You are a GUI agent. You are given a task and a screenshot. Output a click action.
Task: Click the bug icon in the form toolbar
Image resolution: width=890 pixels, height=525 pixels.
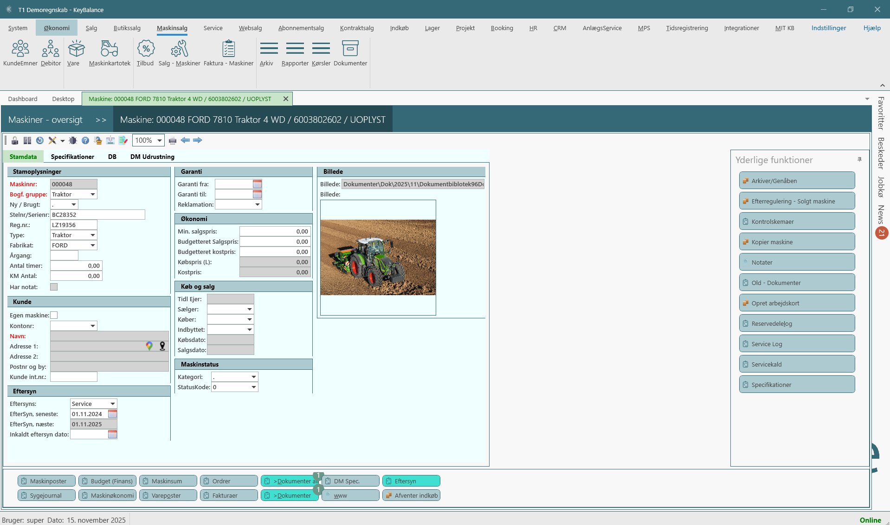pyautogui.click(x=73, y=140)
